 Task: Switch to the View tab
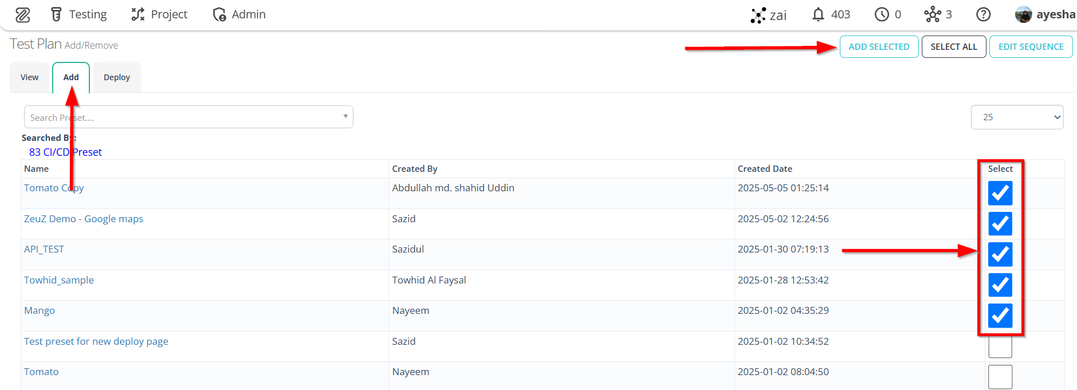30,77
